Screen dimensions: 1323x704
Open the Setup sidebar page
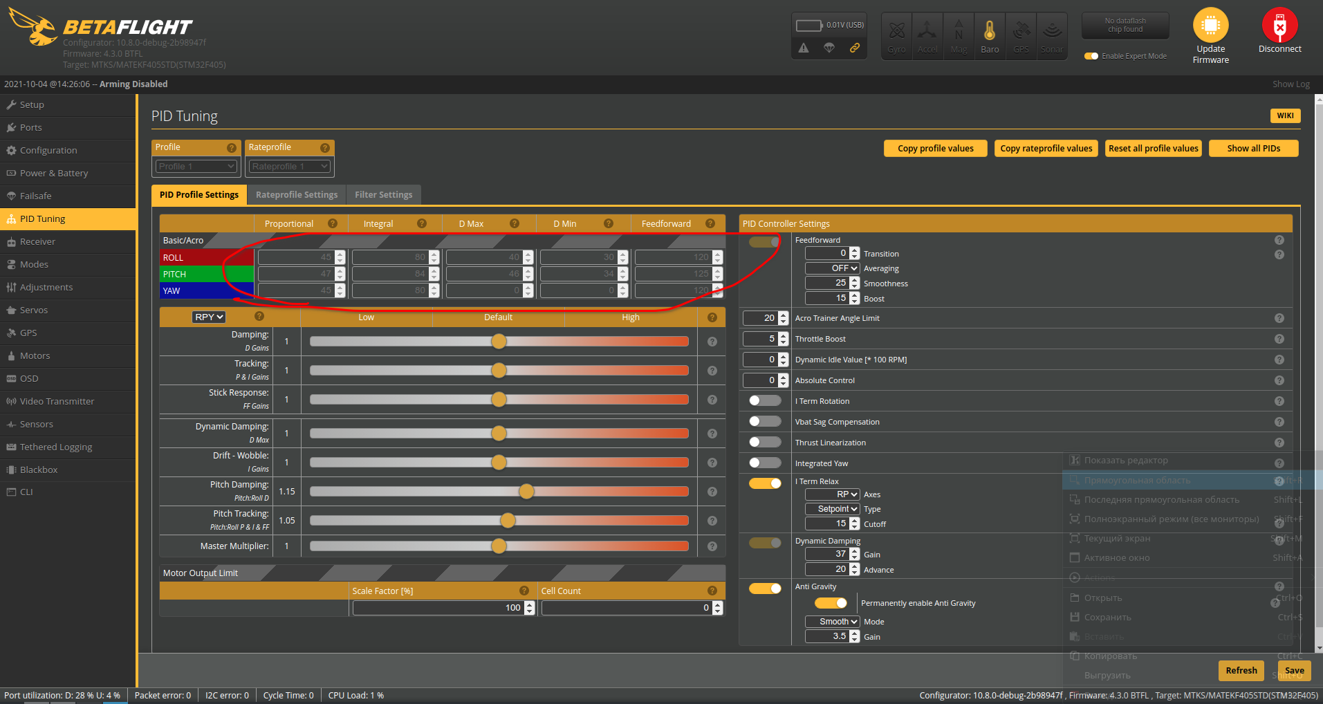pos(68,105)
